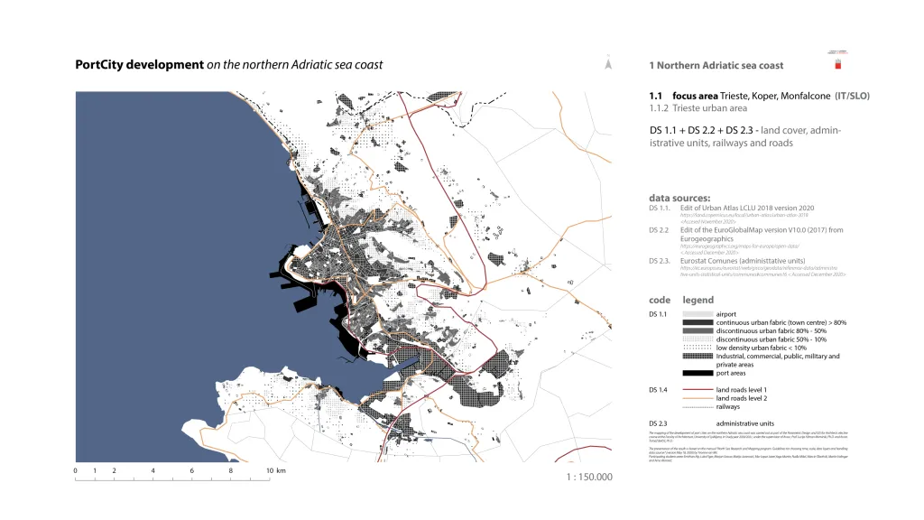Viewport: 924px width, 520px height.
Task: Click the orange land roads level 2 line
Action: coord(698,398)
